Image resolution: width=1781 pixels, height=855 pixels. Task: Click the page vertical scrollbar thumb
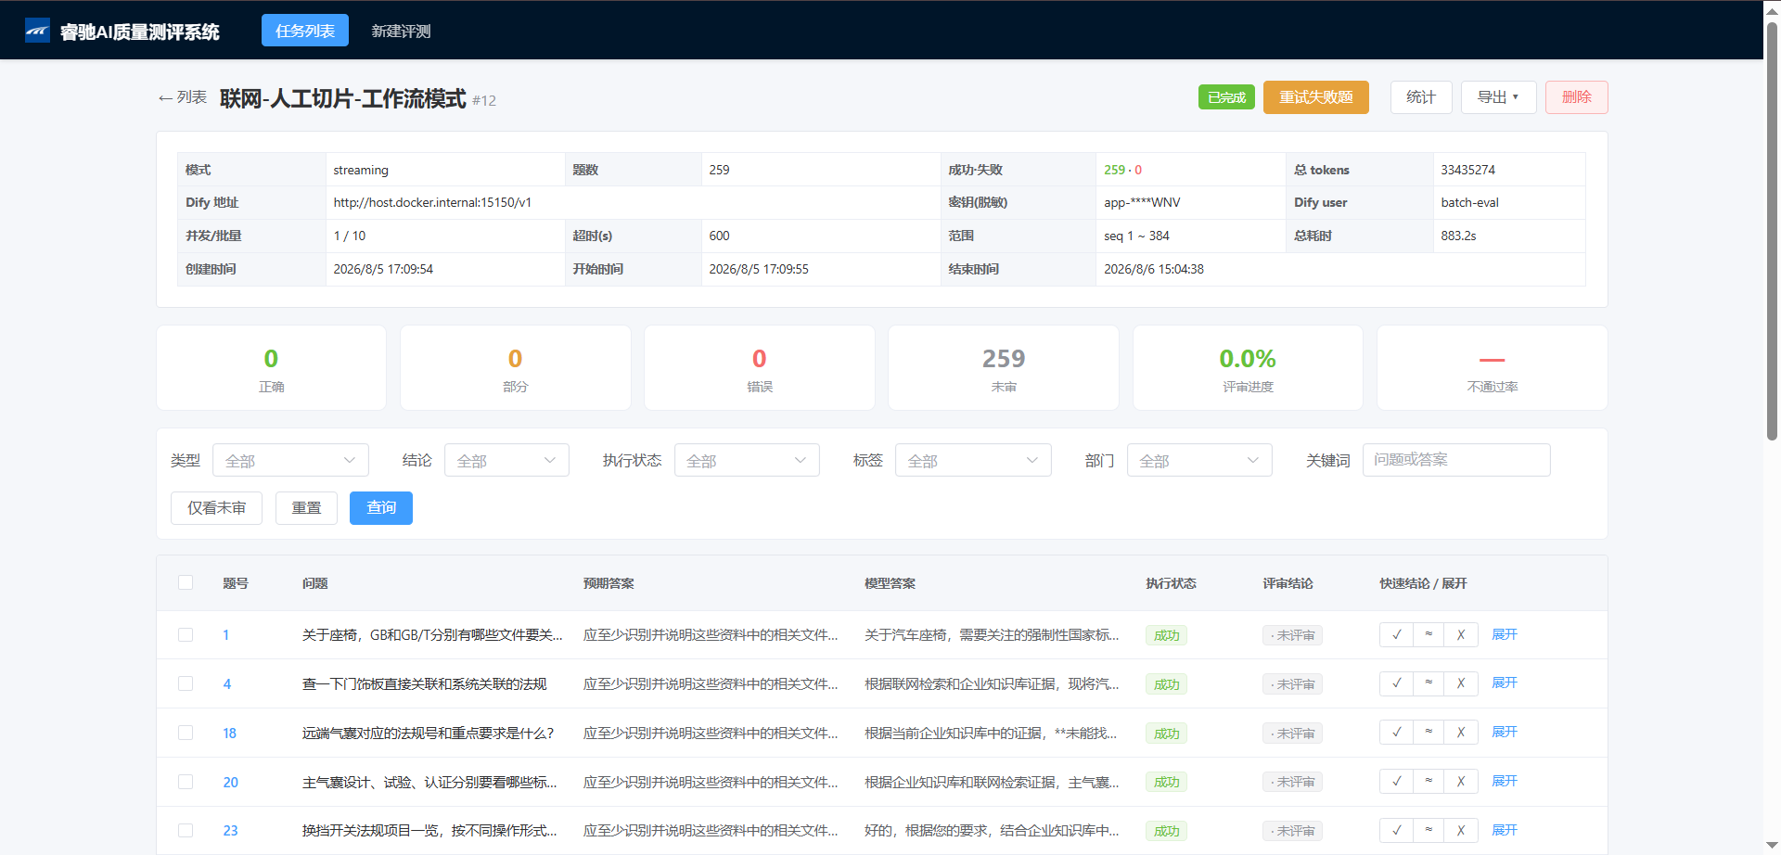(x=1772, y=232)
